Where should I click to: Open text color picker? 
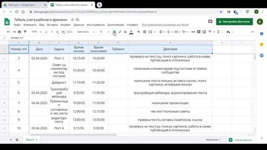coord(131,32)
